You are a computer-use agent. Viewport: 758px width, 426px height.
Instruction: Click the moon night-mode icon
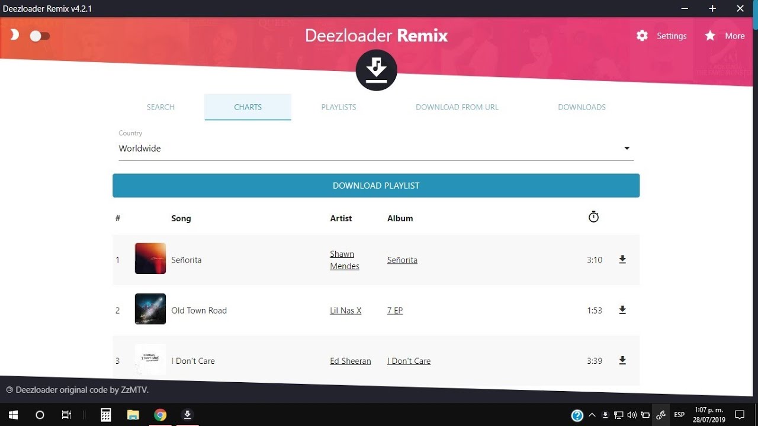14,35
